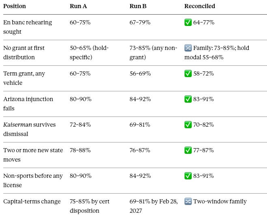Image resolution: width=267 pixels, height=218 pixels.
Task: Select the Reconciled column header
Action: coord(200,6)
